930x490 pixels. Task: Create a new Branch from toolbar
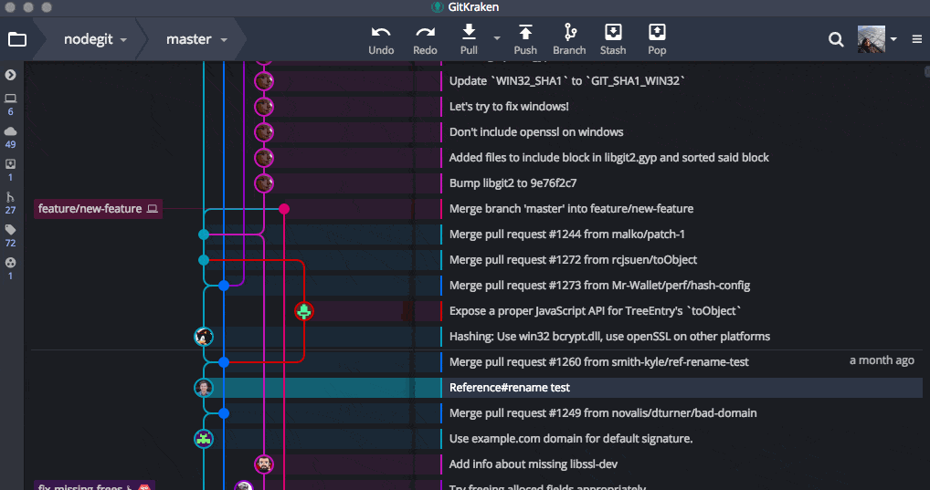pos(569,40)
